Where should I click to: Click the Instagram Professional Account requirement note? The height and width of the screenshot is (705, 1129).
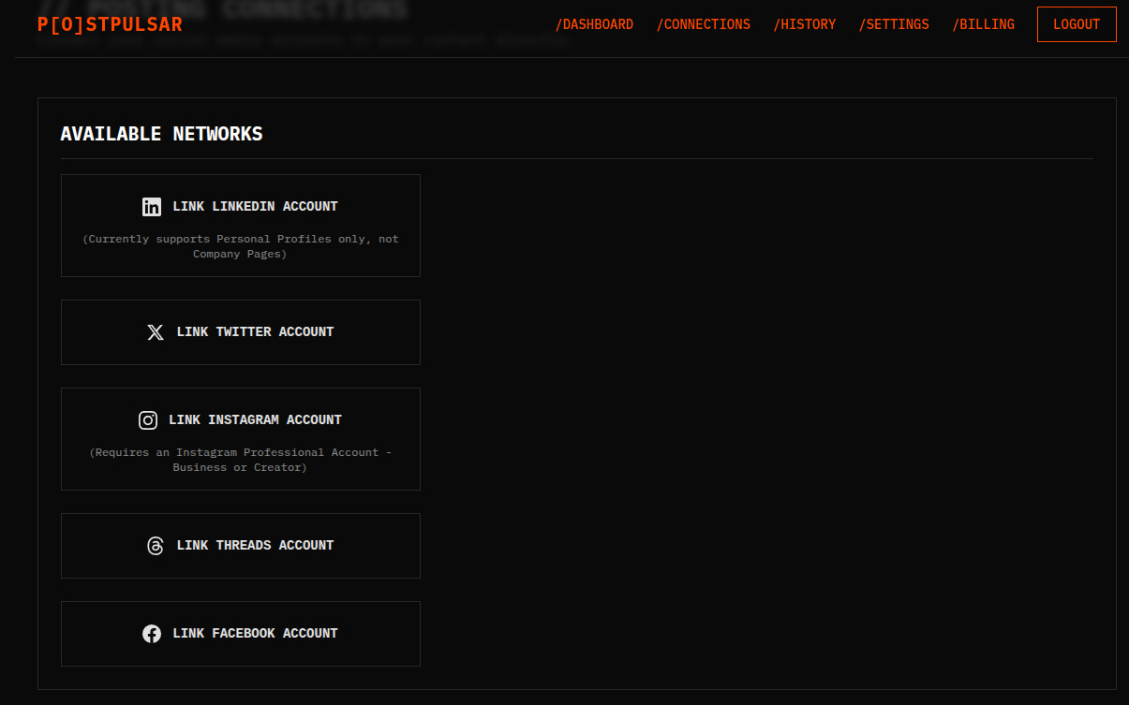[x=241, y=460]
